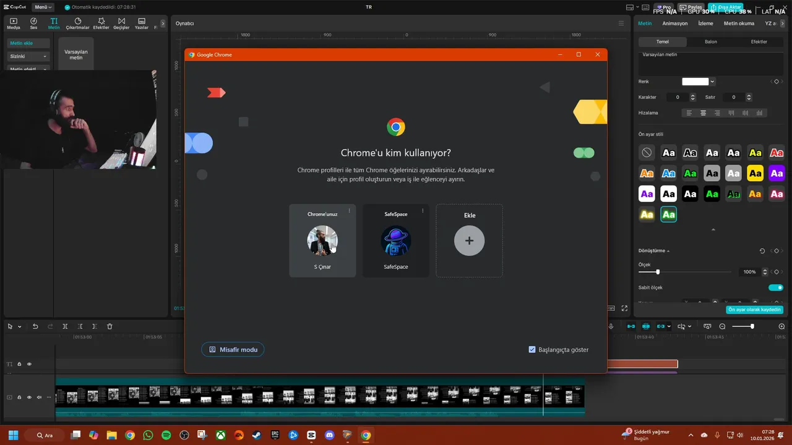Image resolution: width=792 pixels, height=445 pixels.
Task: Add a new Chrome profile with Ekle
Action: coord(469,240)
